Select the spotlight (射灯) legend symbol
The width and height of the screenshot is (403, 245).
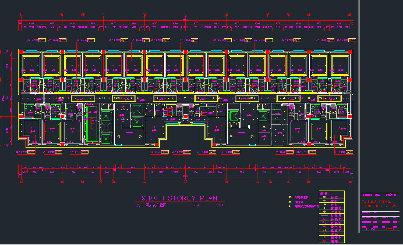click(x=324, y=204)
